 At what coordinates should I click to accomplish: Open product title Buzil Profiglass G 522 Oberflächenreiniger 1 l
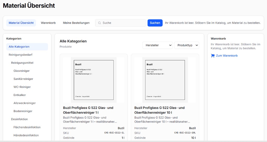[x=88, y=110]
